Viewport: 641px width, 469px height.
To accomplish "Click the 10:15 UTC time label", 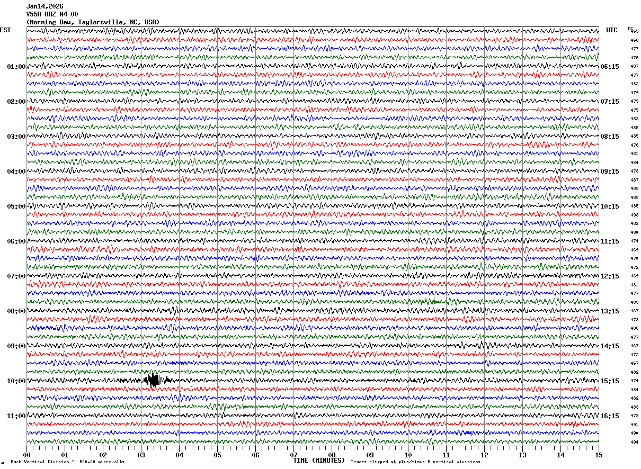I will (x=610, y=206).
